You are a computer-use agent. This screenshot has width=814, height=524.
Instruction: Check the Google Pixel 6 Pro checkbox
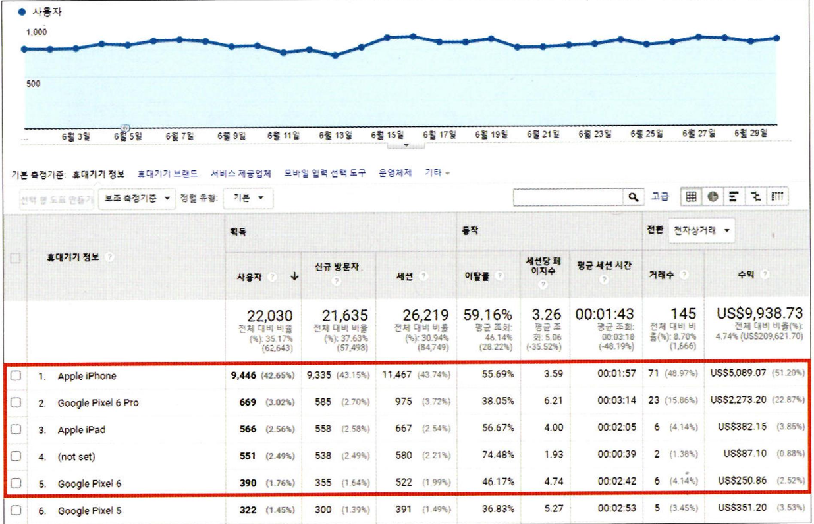point(16,403)
